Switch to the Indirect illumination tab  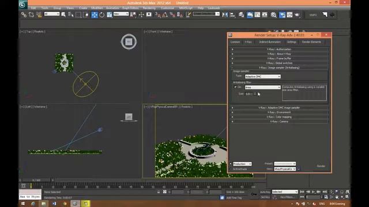pos(270,42)
